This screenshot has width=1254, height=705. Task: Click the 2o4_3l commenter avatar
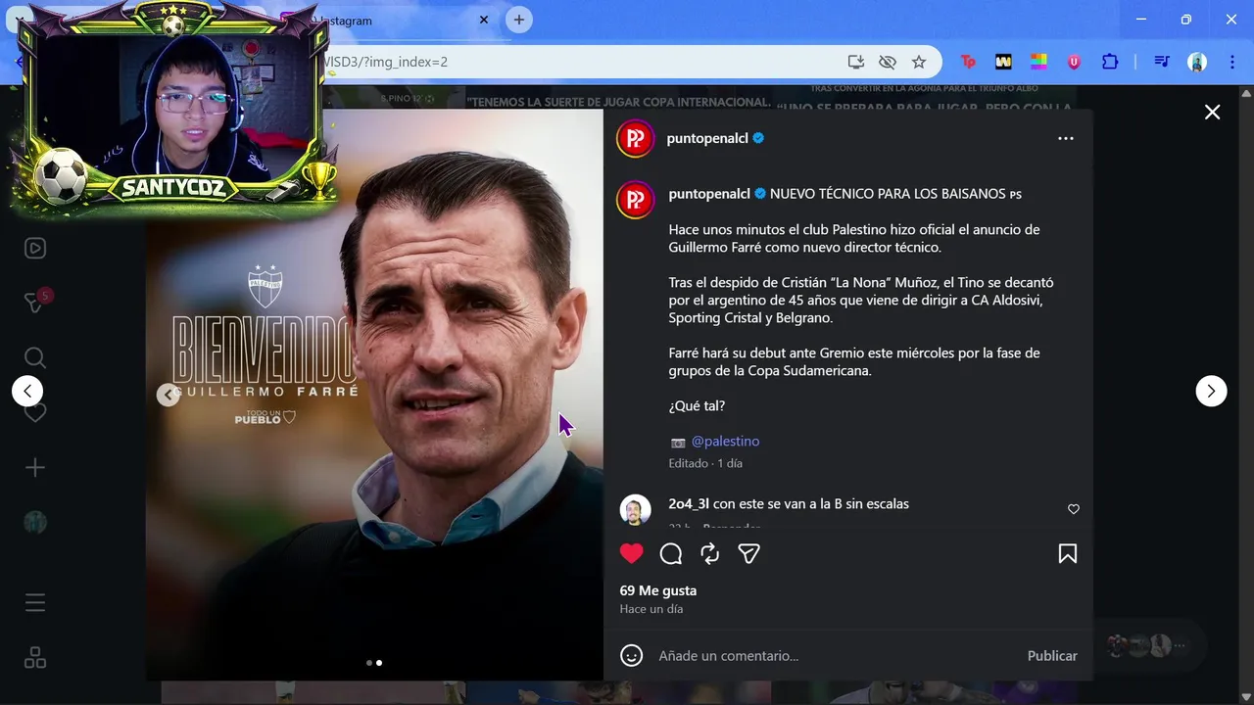pyautogui.click(x=635, y=510)
